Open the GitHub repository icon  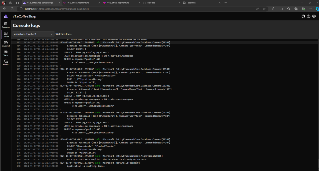(x=303, y=16)
